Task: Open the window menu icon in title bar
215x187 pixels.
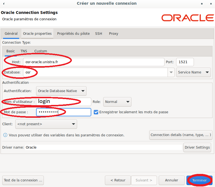Action: pos(4,4)
